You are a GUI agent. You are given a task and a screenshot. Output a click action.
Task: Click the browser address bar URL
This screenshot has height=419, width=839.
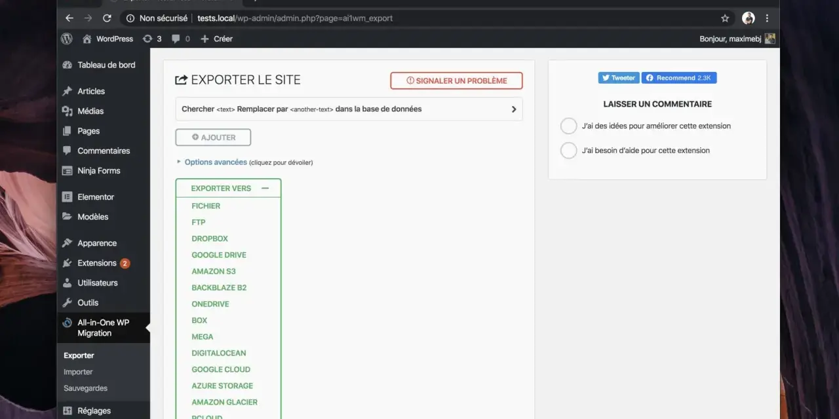pyautogui.click(x=295, y=18)
